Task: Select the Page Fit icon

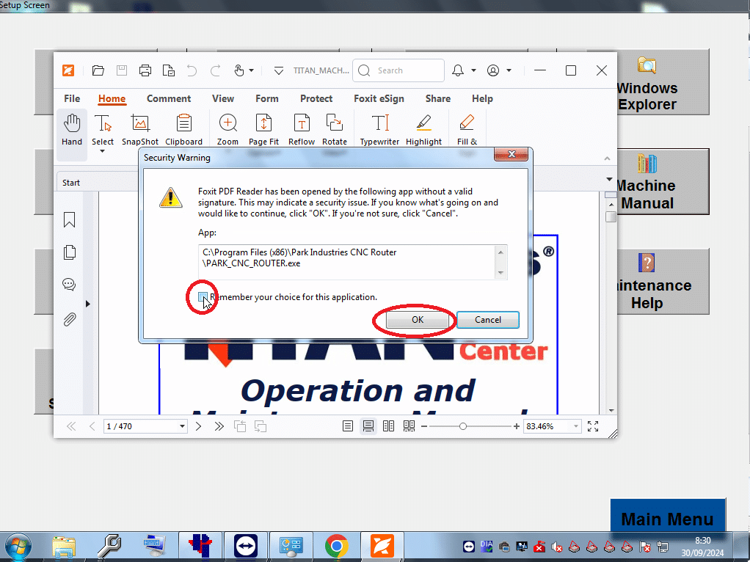Action: tap(263, 128)
